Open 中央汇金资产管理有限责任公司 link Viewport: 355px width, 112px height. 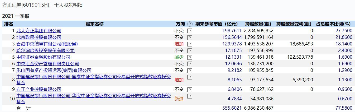[48, 64]
